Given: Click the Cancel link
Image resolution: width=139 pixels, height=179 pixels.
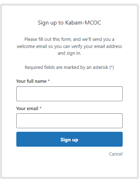Looking at the screenshot, I should 116,154.
